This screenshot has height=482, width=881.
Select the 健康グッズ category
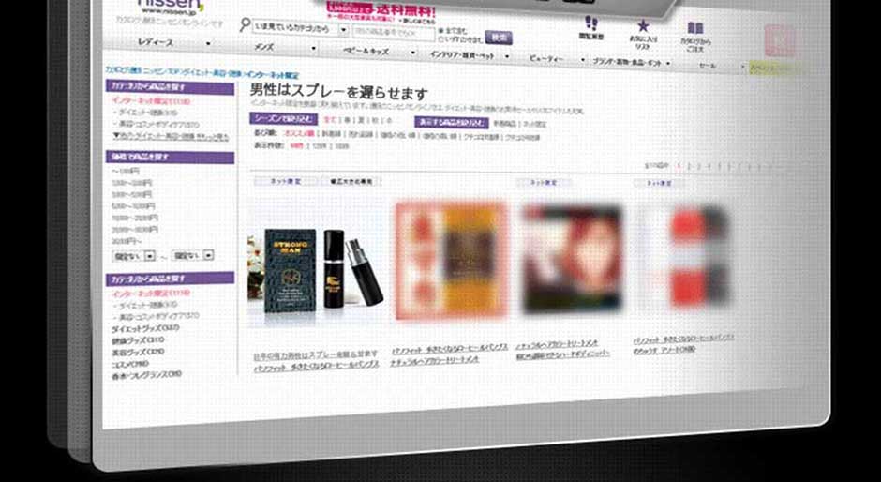coord(138,340)
